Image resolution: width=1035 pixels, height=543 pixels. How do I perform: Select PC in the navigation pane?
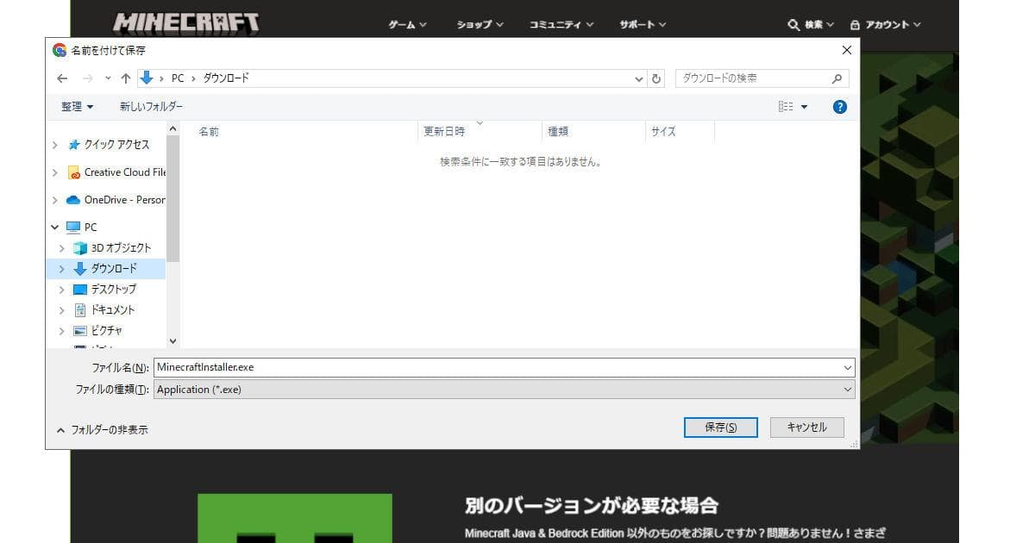tap(91, 228)
